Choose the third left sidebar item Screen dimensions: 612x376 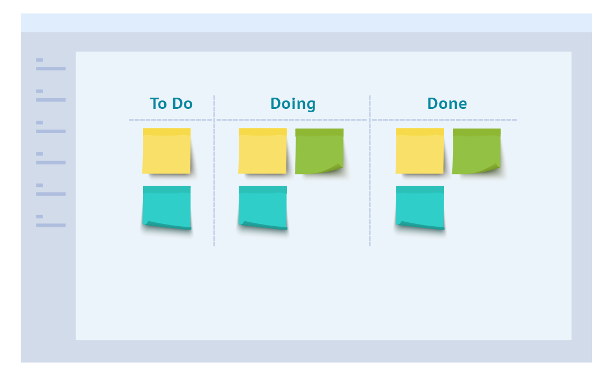50,127
